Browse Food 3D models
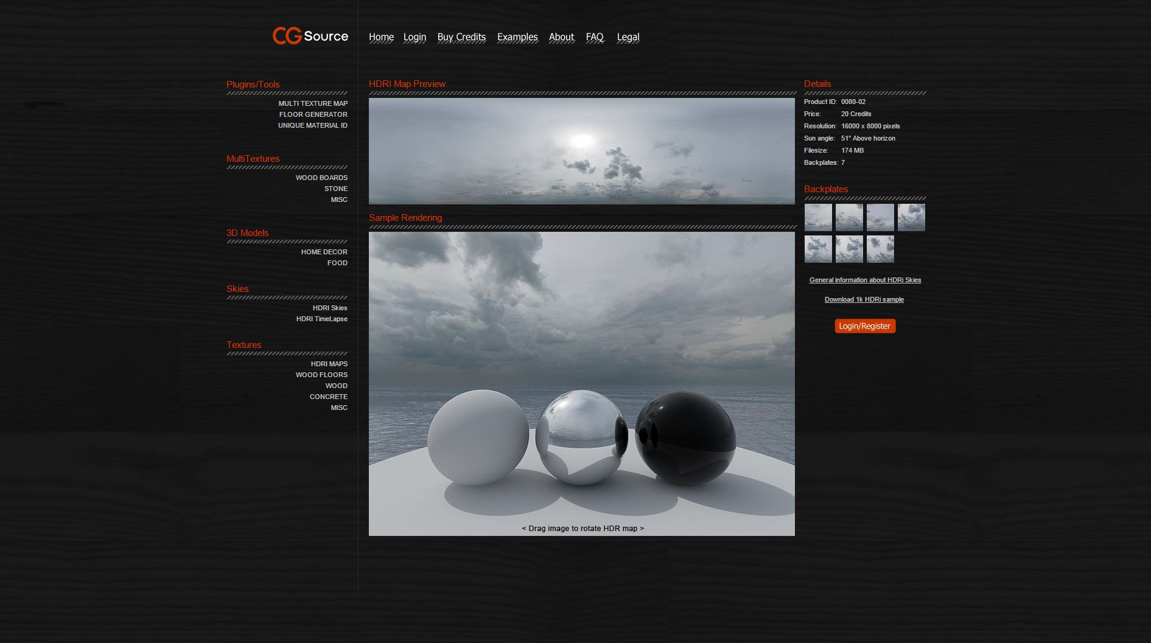 coord(337,263)
